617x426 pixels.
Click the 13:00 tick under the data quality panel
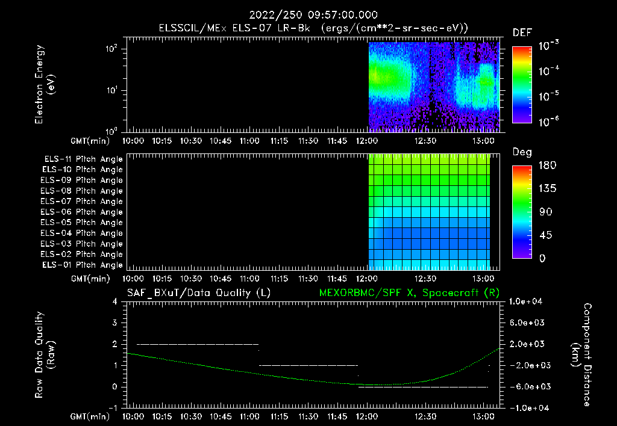pos(483,416)
